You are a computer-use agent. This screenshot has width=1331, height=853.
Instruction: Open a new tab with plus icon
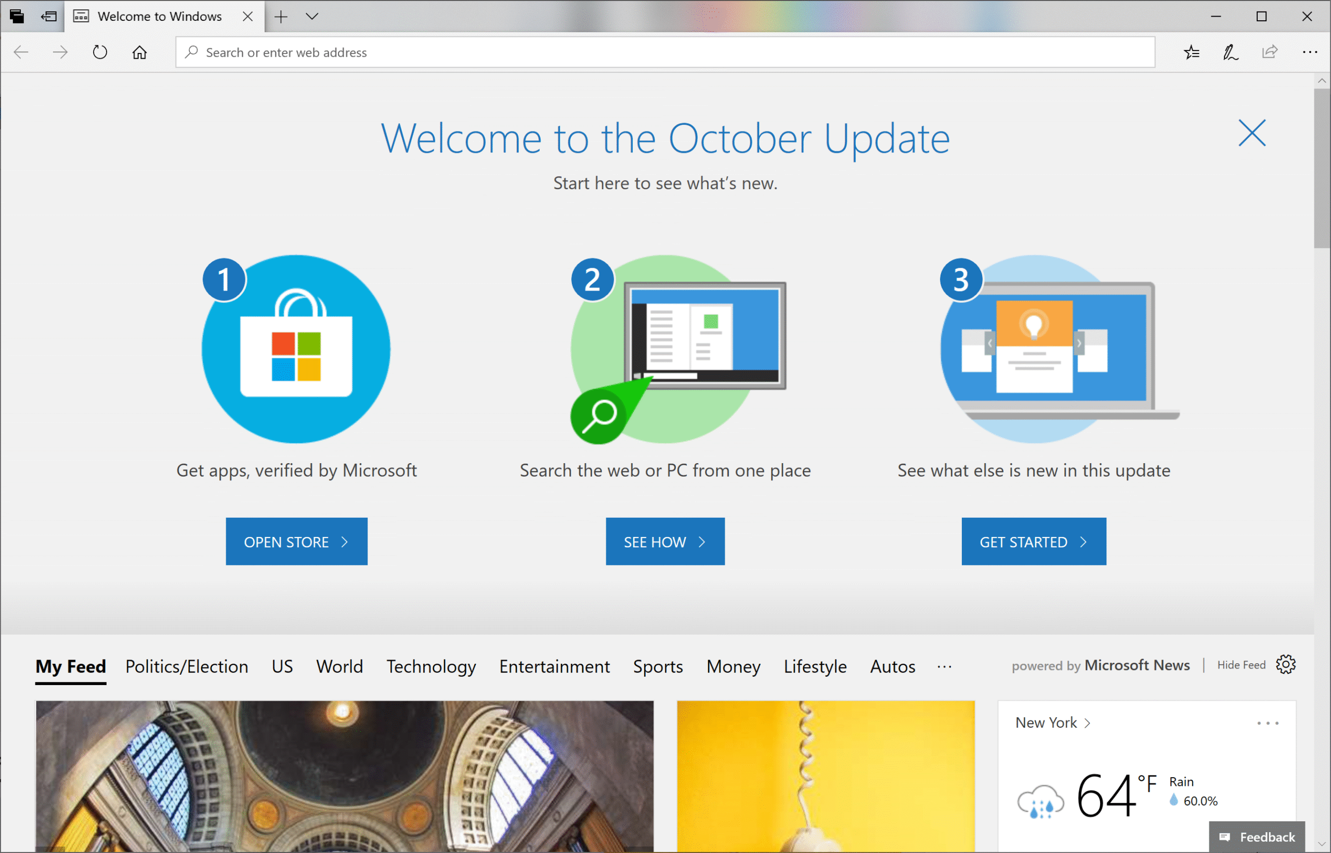coord(281,17)
